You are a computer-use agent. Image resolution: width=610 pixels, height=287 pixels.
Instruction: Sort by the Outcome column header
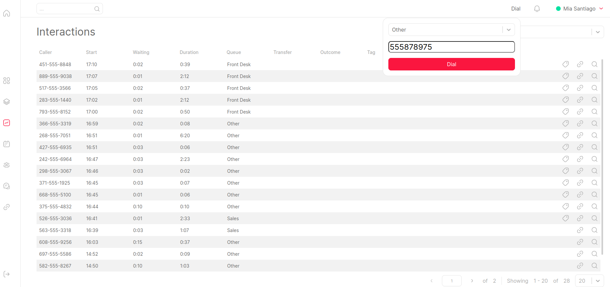pos(330,52)
